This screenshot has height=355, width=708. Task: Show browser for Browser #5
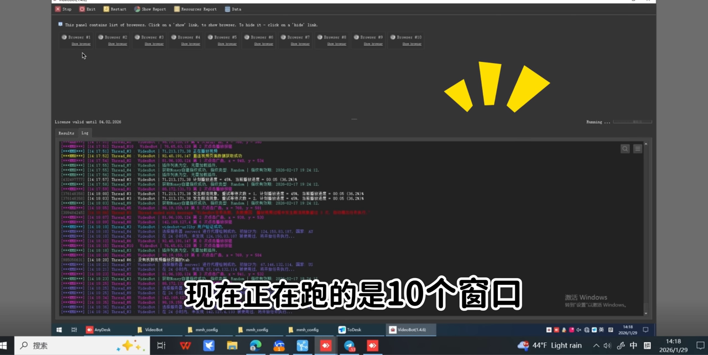tap(227, 44)
